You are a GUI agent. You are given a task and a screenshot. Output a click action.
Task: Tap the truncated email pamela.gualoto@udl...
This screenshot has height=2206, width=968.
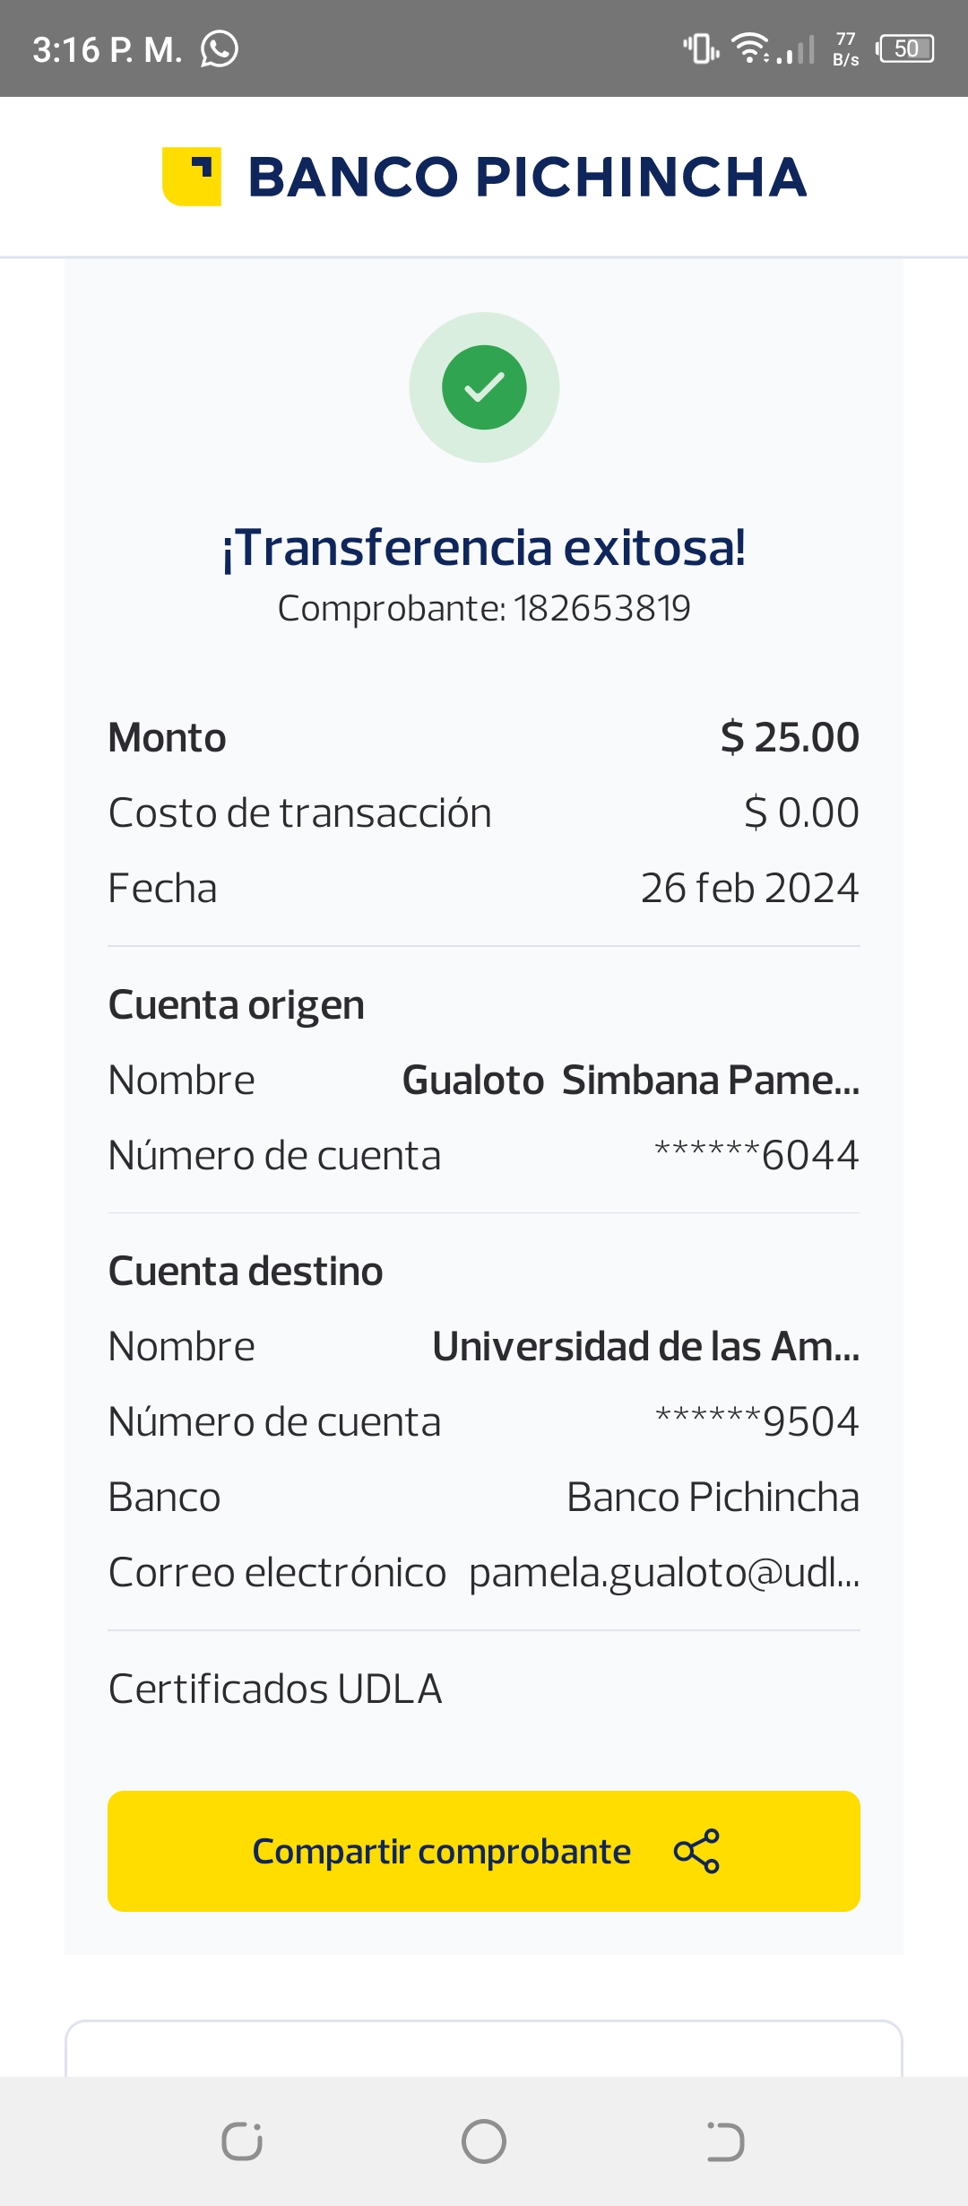tap(663, 1572)
